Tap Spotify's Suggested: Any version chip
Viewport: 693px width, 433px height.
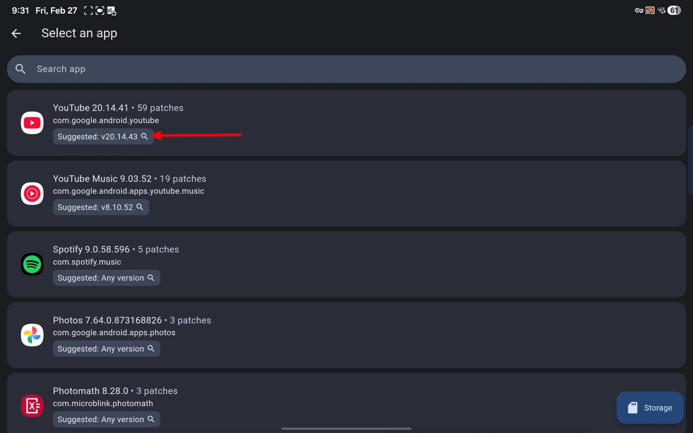click(x=106, y=278)
